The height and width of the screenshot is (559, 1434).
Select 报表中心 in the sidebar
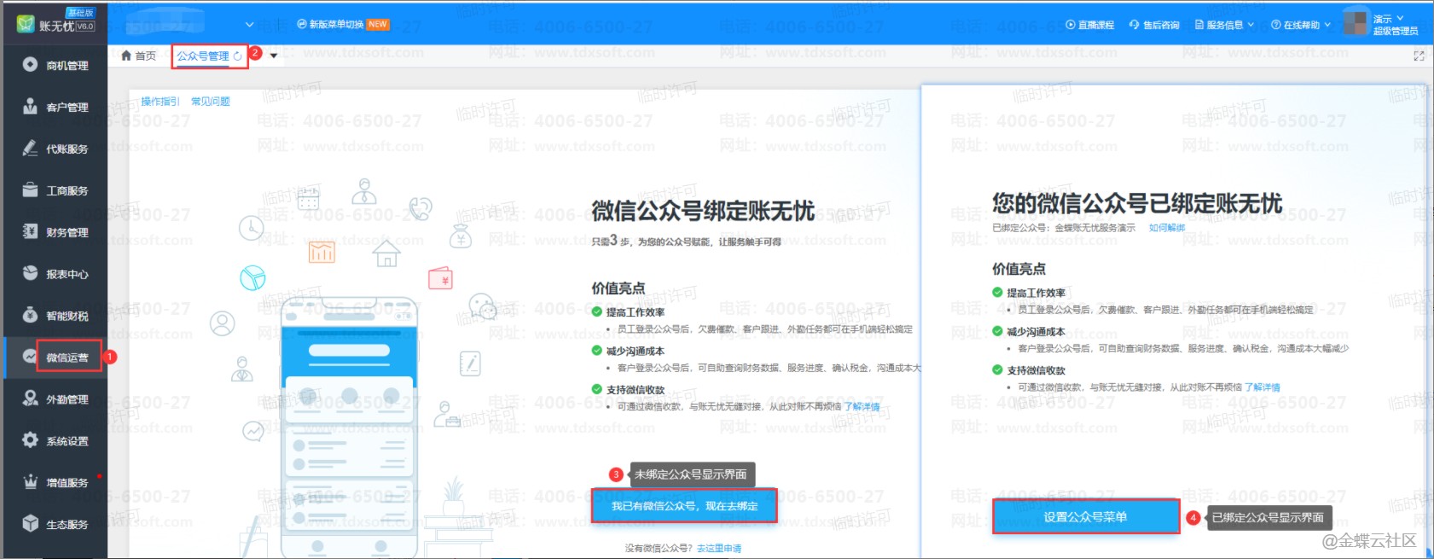point(56,274)
